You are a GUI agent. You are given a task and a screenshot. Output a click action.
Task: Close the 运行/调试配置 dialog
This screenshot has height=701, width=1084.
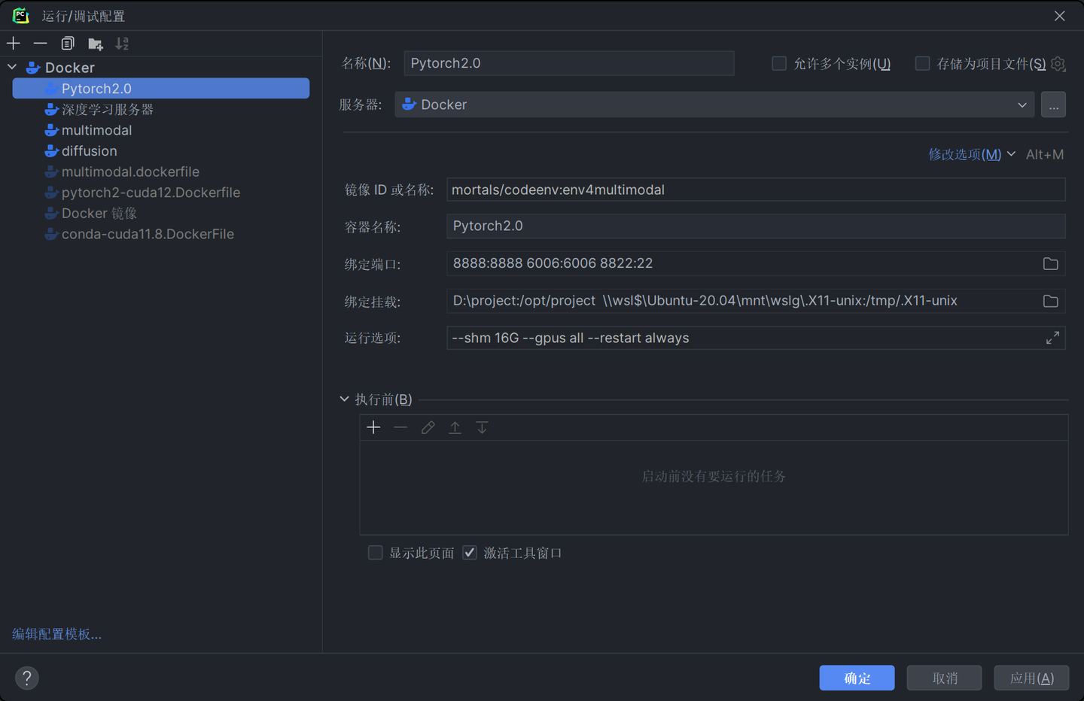point(1059,16)
